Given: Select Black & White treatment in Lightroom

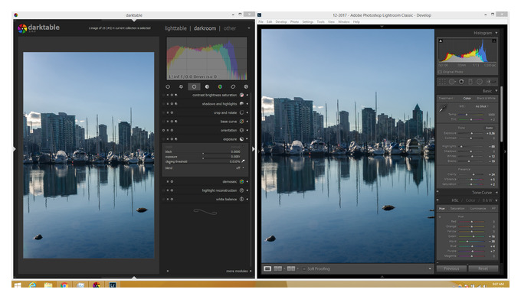Looking at the screenshot, I should (486, 99).
